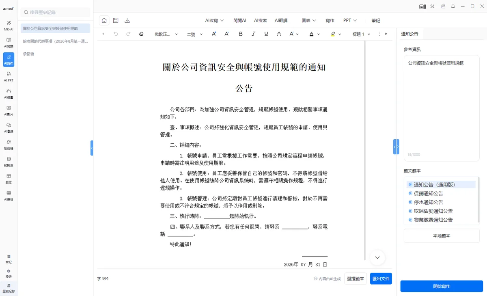The width and height of the screenshot is (487, 296).
Task: Open the 筆記 top menu item
Action: (x=376, y=20)
